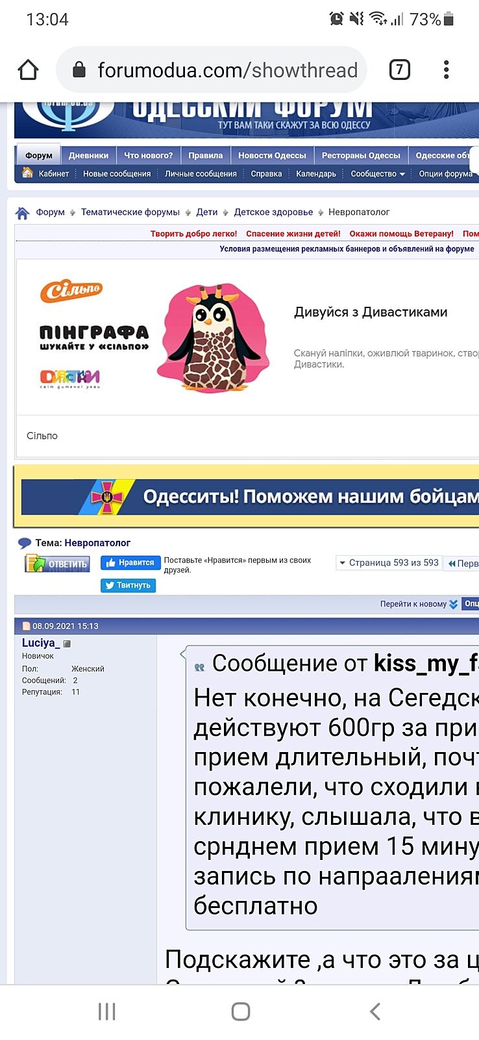The height and width of the screenshot is (1040, 479).
Task: Expand the Страница 593 из 593 page dropdown
Action: (388, 563)
